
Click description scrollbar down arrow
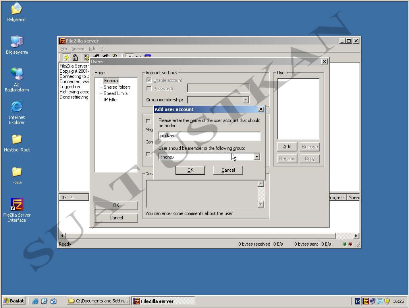(x=260, y=204)
